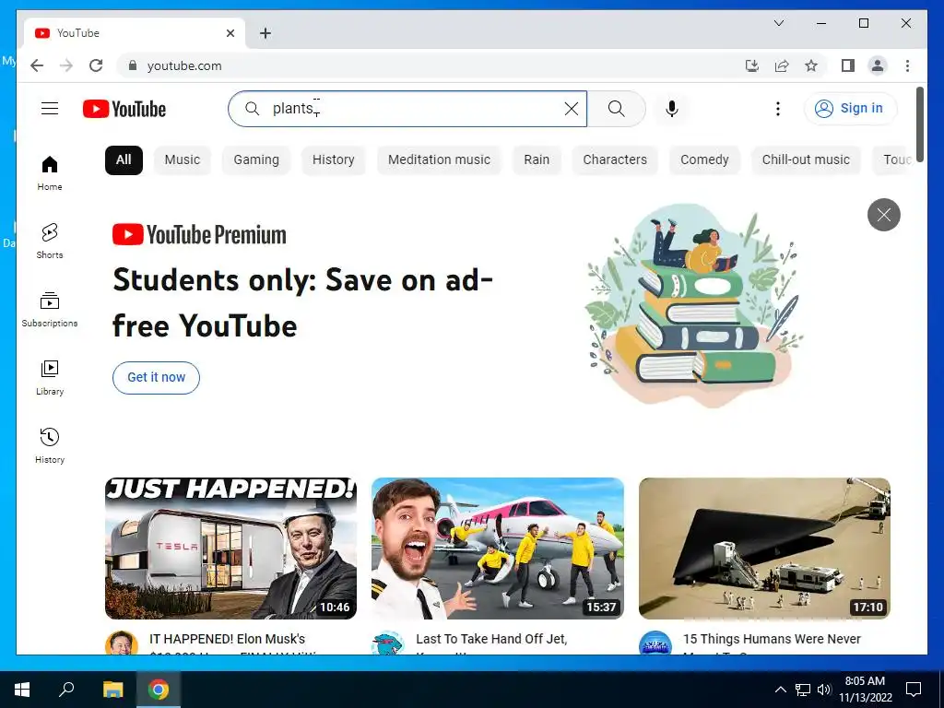
Task: Reload the page
Action: 96,65
